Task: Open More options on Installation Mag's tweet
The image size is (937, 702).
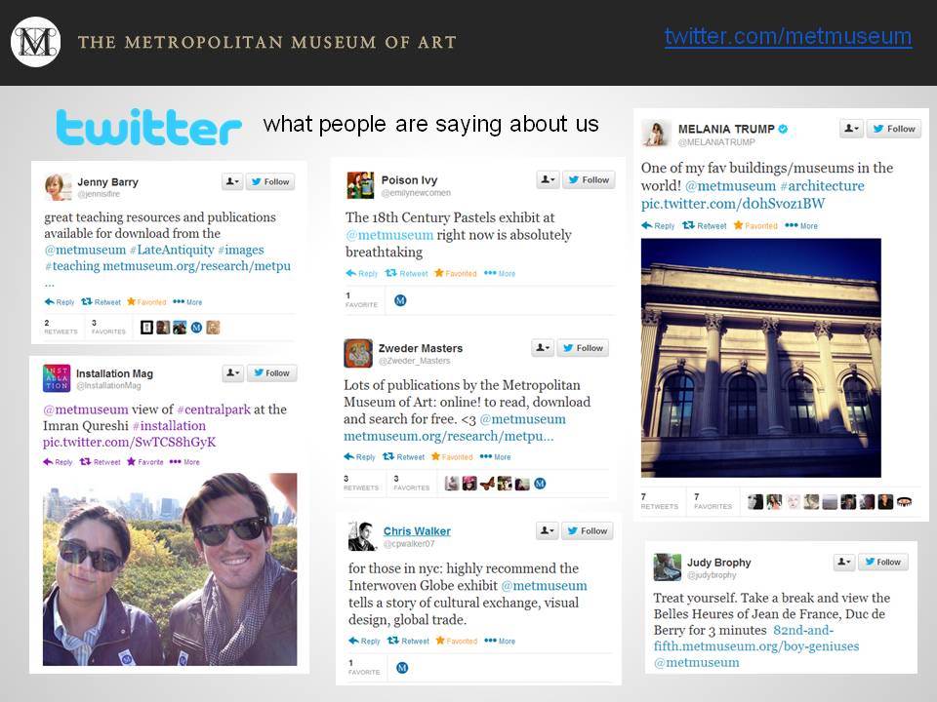Action: pos(184,462)
